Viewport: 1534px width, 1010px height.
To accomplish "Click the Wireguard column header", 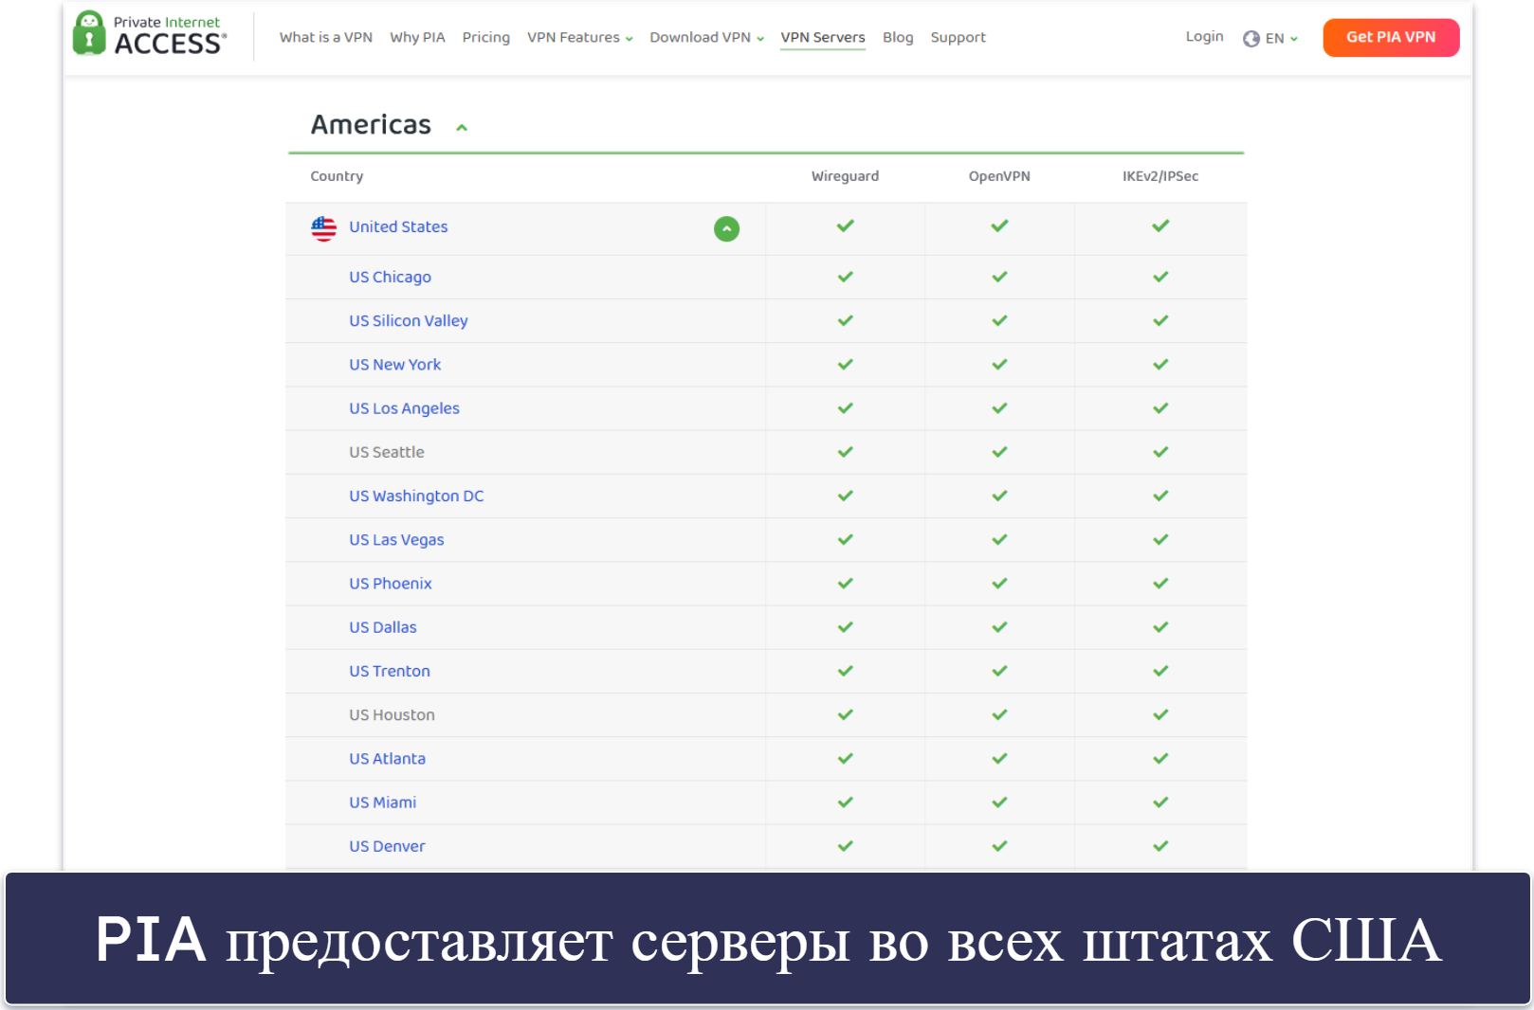I will (x=845, y=176).
